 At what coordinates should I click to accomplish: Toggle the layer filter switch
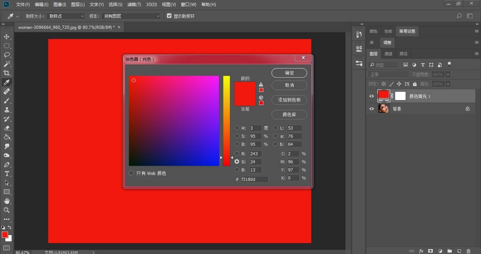[450, 64]
